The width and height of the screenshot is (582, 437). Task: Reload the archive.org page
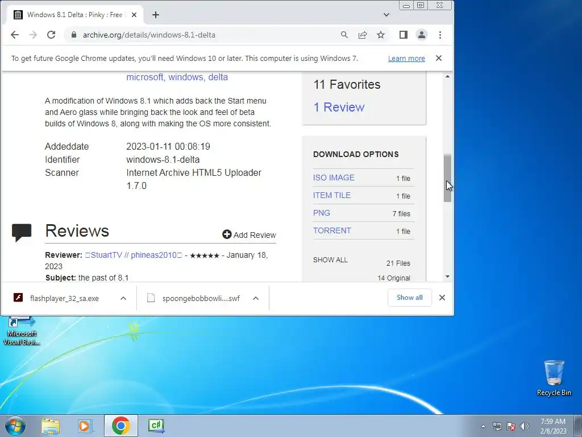[x=51, y=35]
